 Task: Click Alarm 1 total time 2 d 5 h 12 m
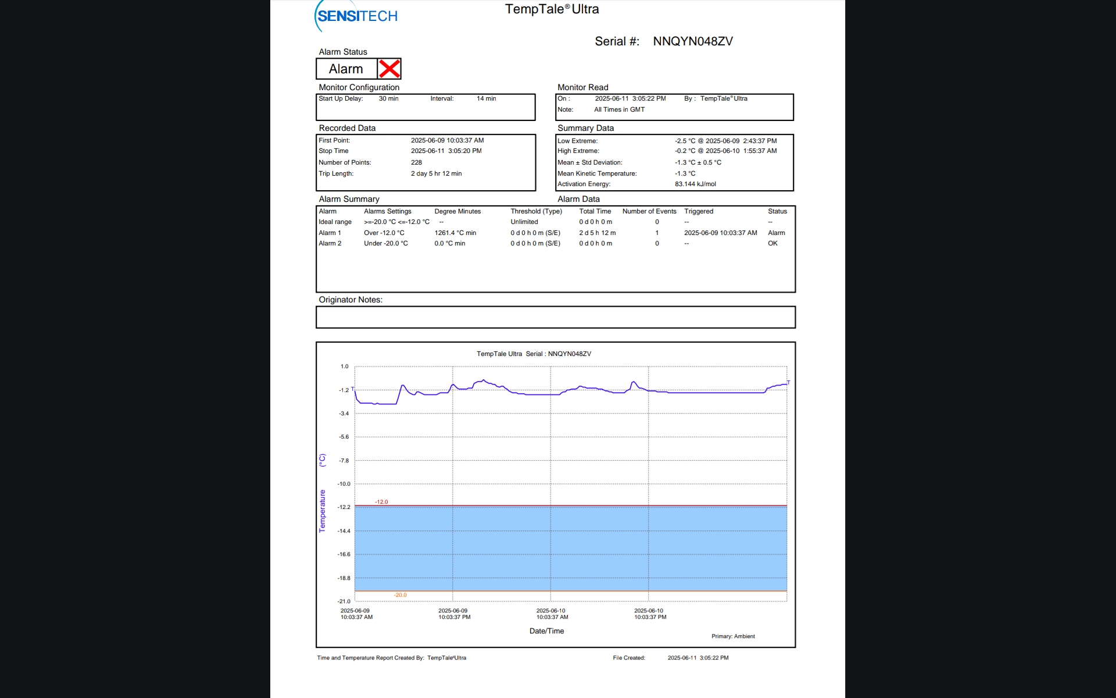597,233
